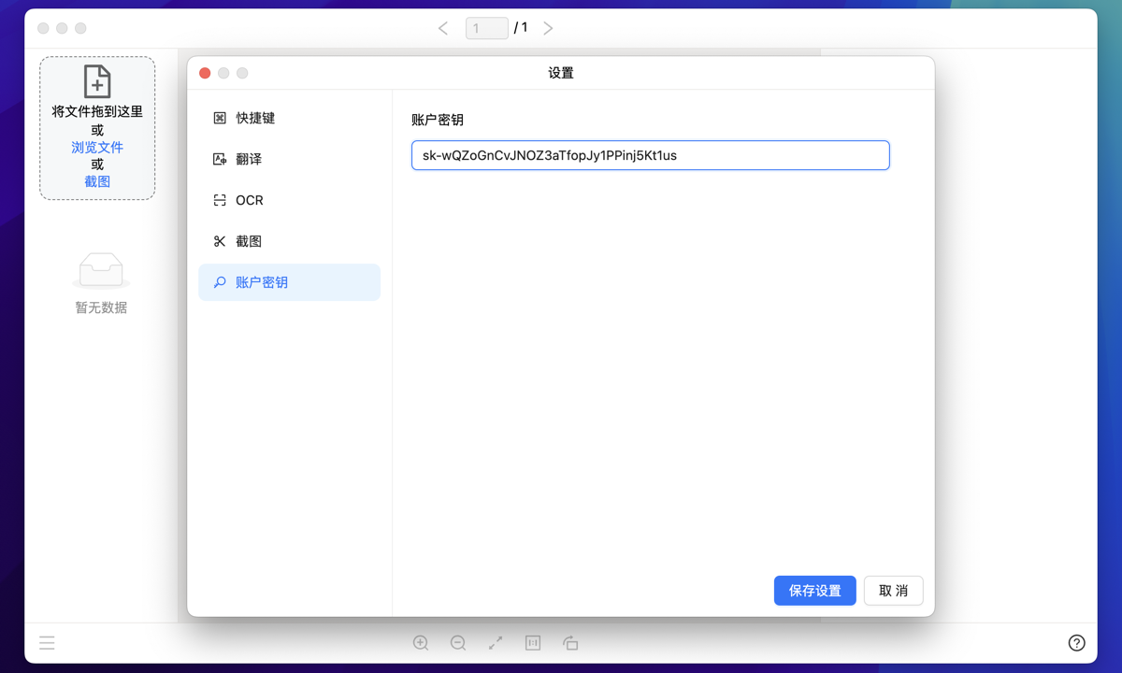The image size is (1122, 673).
Task: Select OCR in the settings sidebar
Action: click(x=249, y=200)
